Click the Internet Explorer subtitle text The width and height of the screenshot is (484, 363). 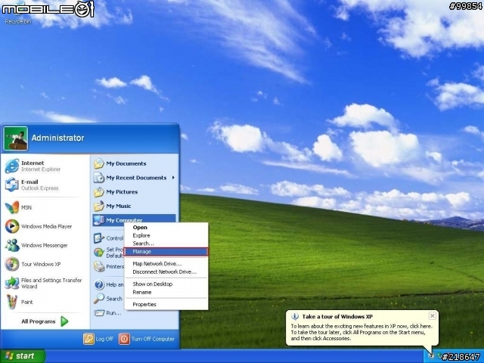(x=41, y=169)
